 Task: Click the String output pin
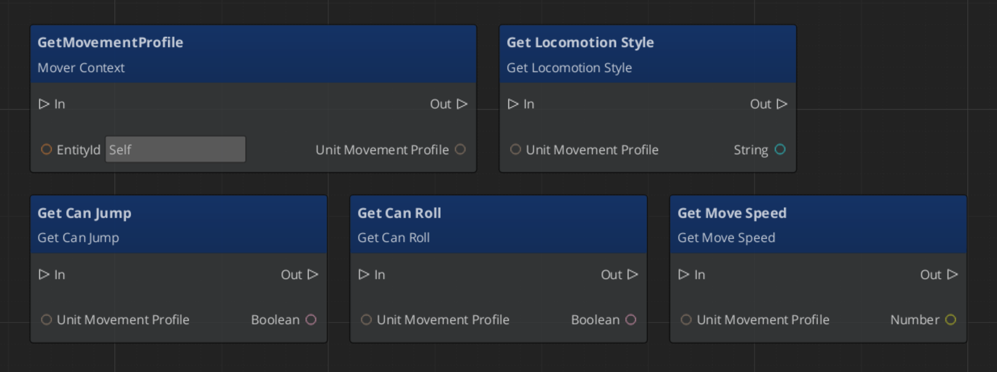click(x=780, y=149)
